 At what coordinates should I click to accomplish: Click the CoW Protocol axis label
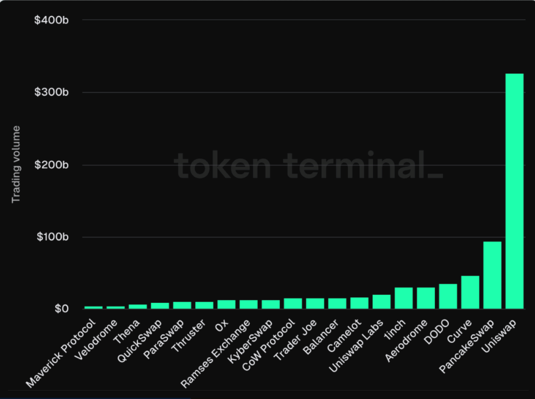[268, 344]
